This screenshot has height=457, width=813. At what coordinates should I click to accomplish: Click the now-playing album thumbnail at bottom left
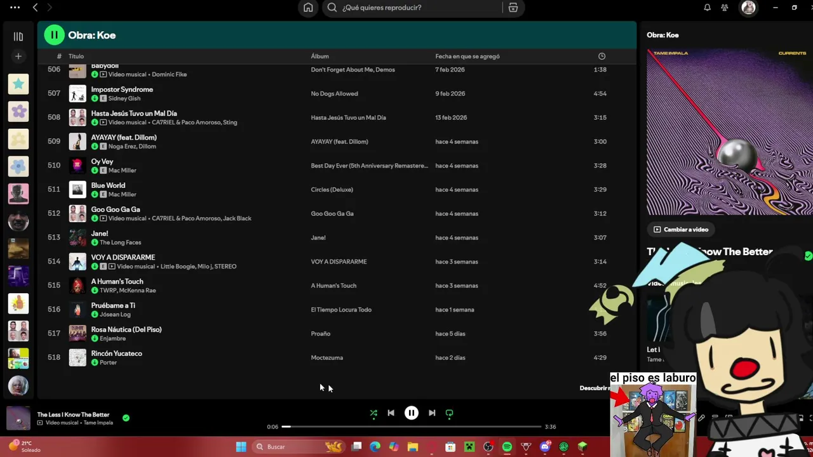[x=18, y=418]
